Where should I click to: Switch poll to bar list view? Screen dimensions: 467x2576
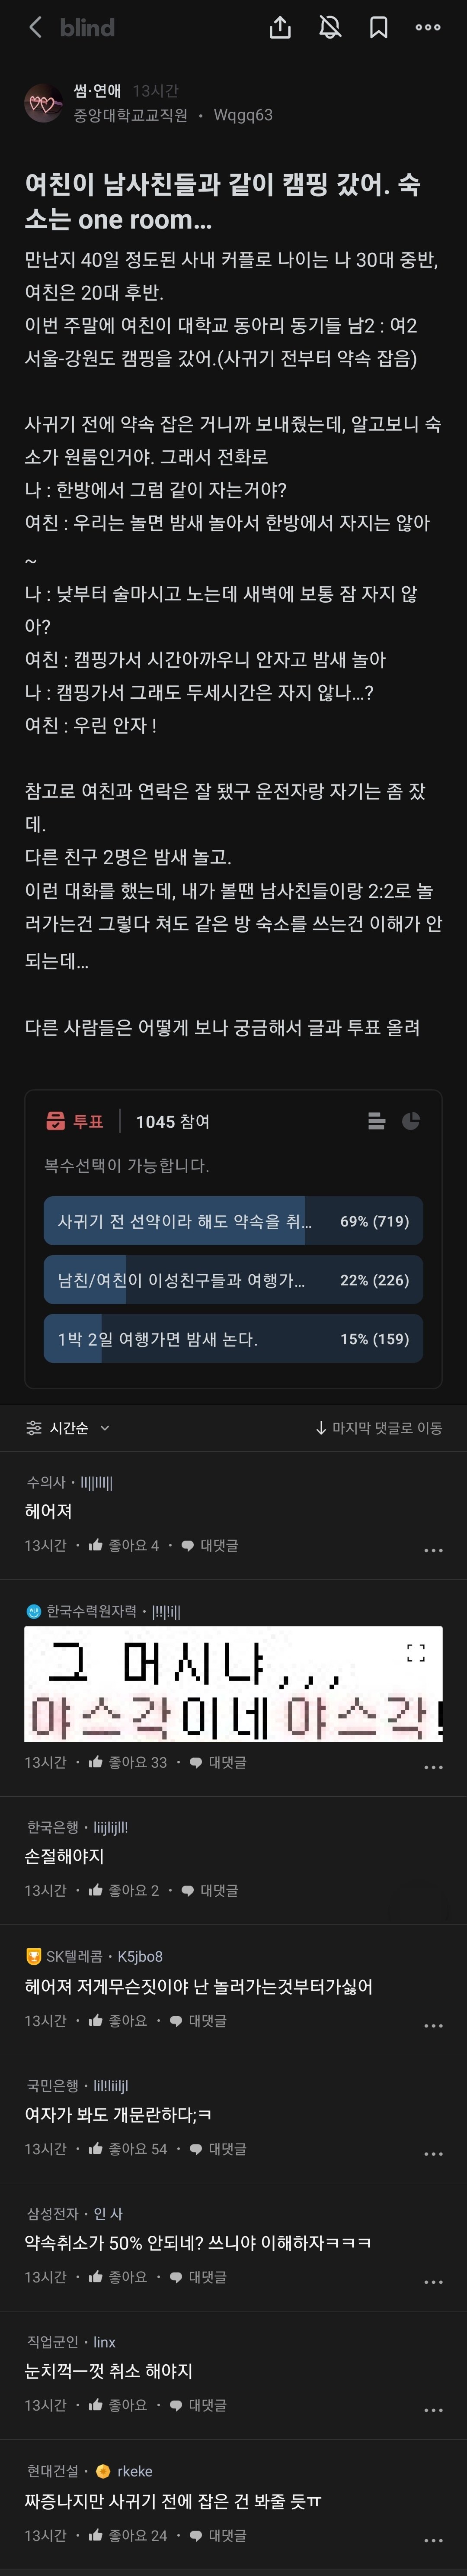coord(376,1121)
